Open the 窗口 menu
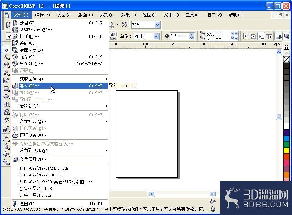Image resolution: width=292 pixels, height=215 pixels. point(214,15)
